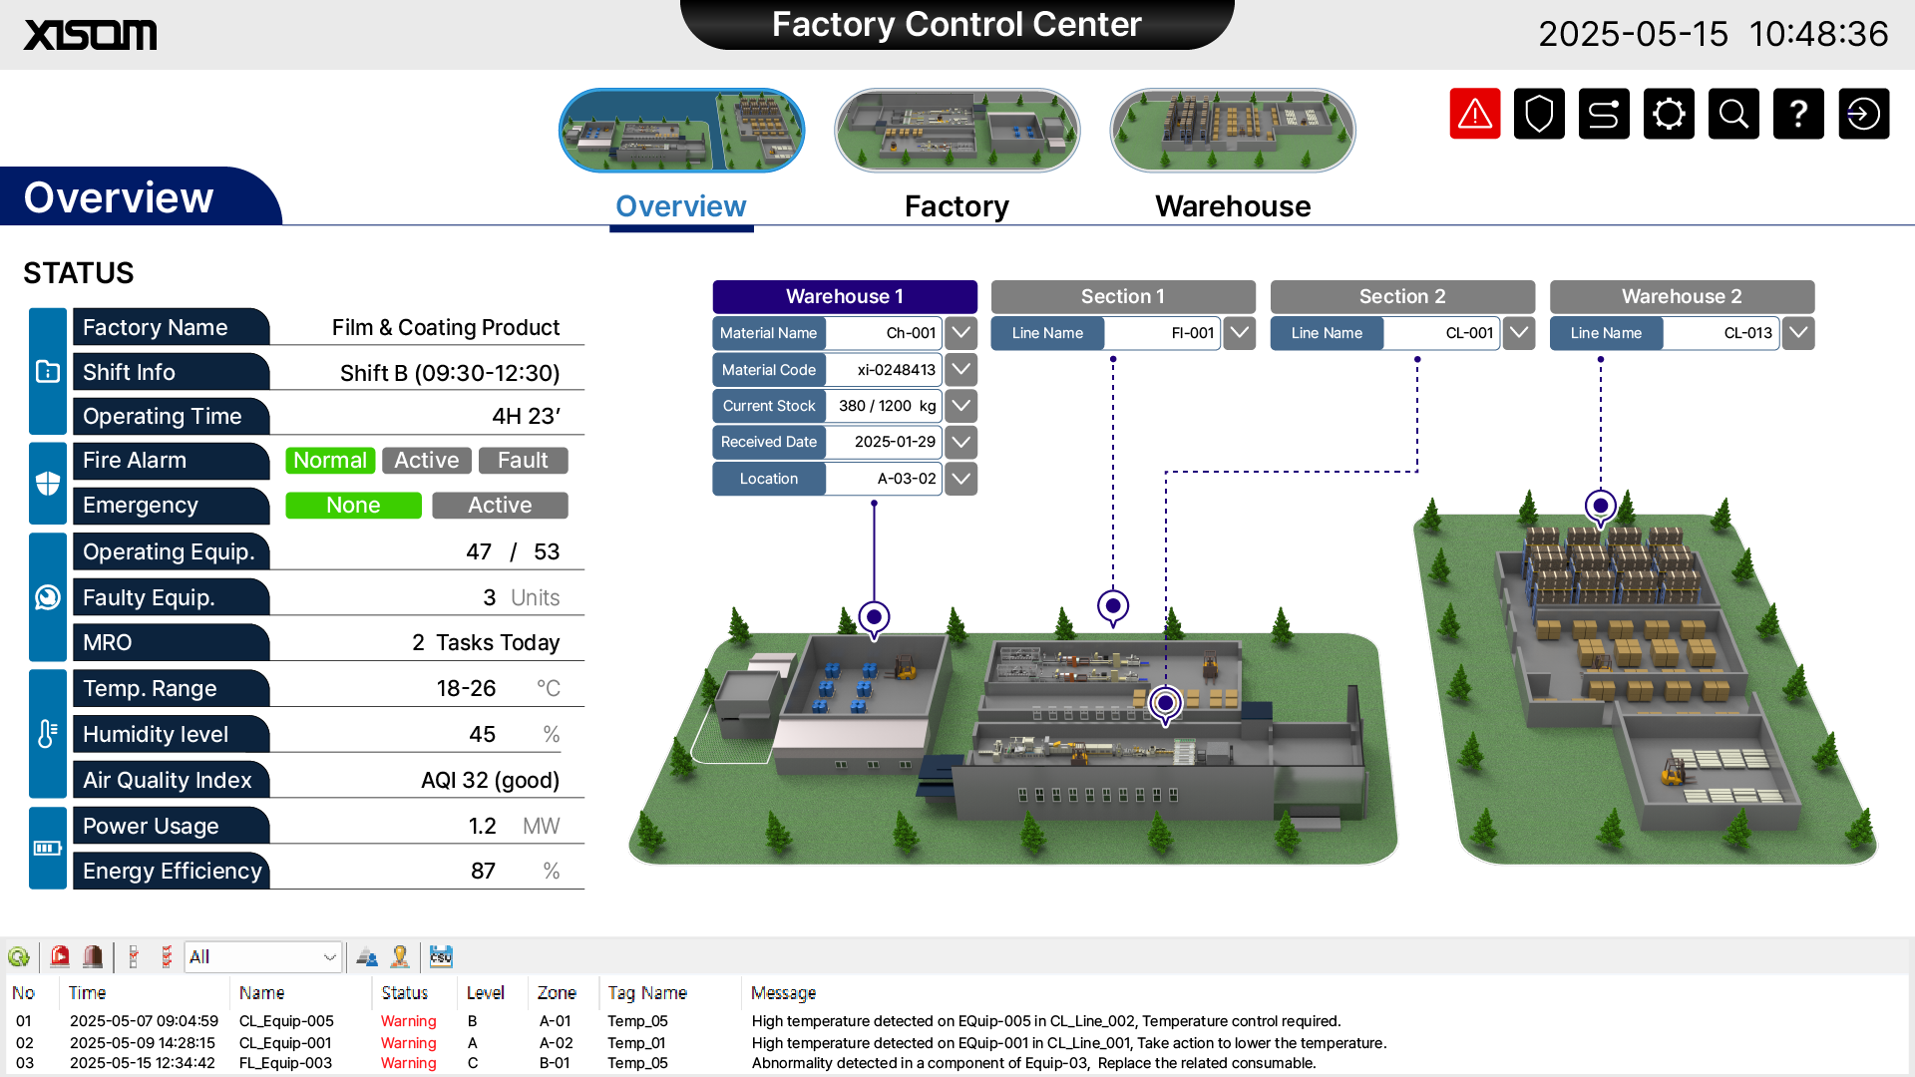This screenshot has width=1915, height=1077.
Task: Set Emergency status to Active
Action: pyautogui.click(x=500, y=505)
